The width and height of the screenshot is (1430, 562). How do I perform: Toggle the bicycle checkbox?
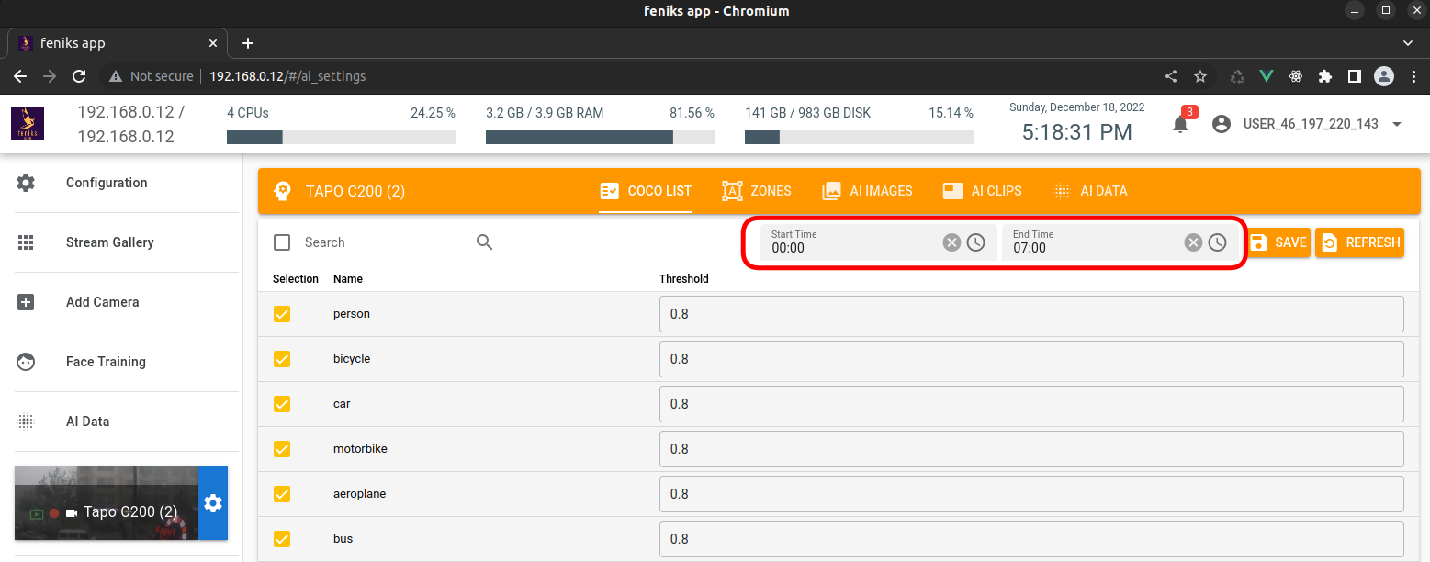point(282,359)
